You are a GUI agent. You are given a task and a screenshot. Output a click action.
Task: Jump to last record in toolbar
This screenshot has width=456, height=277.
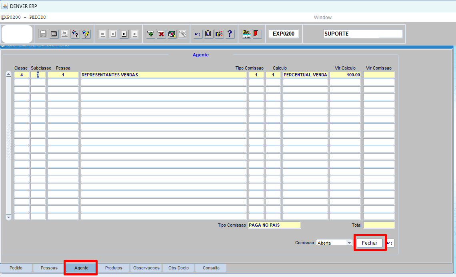tap(134, 34)
